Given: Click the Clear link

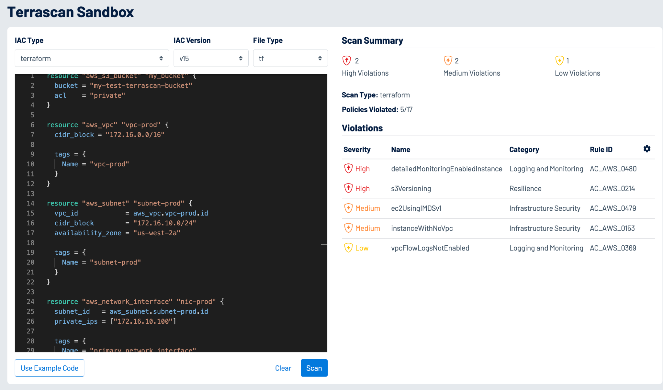Looking at the screenshot, I should [x=283, y=368].
